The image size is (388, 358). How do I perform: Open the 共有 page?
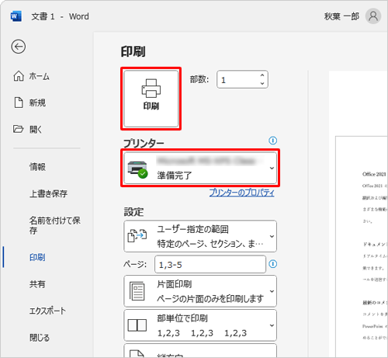[x=37, y=284]
